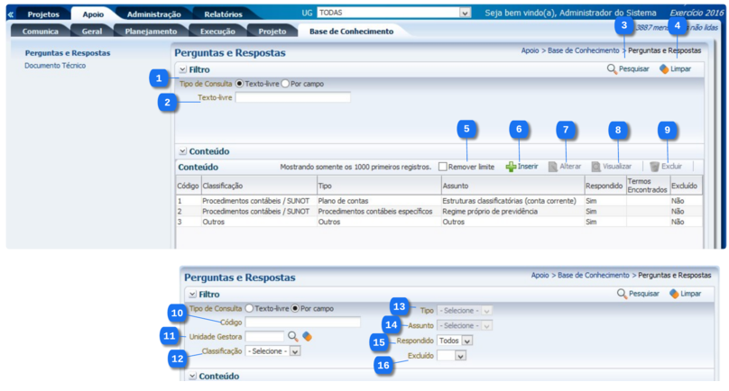Collapse sidebar with the double-arrow icon

(11, 14)
